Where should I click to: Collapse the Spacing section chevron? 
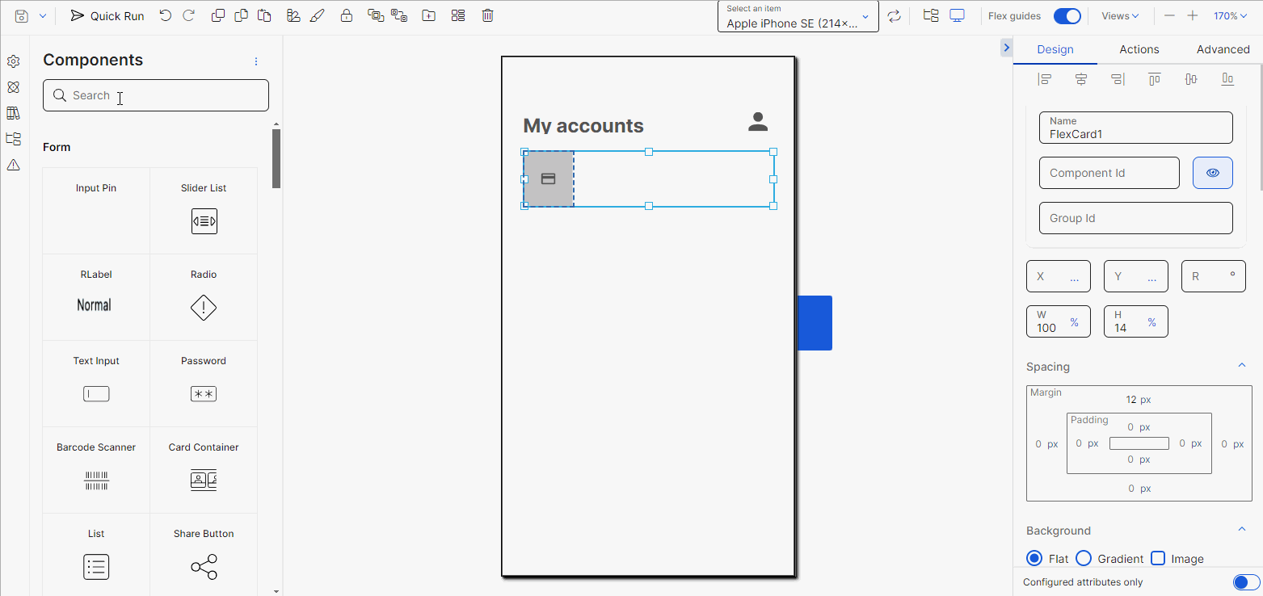point(1242,365)
